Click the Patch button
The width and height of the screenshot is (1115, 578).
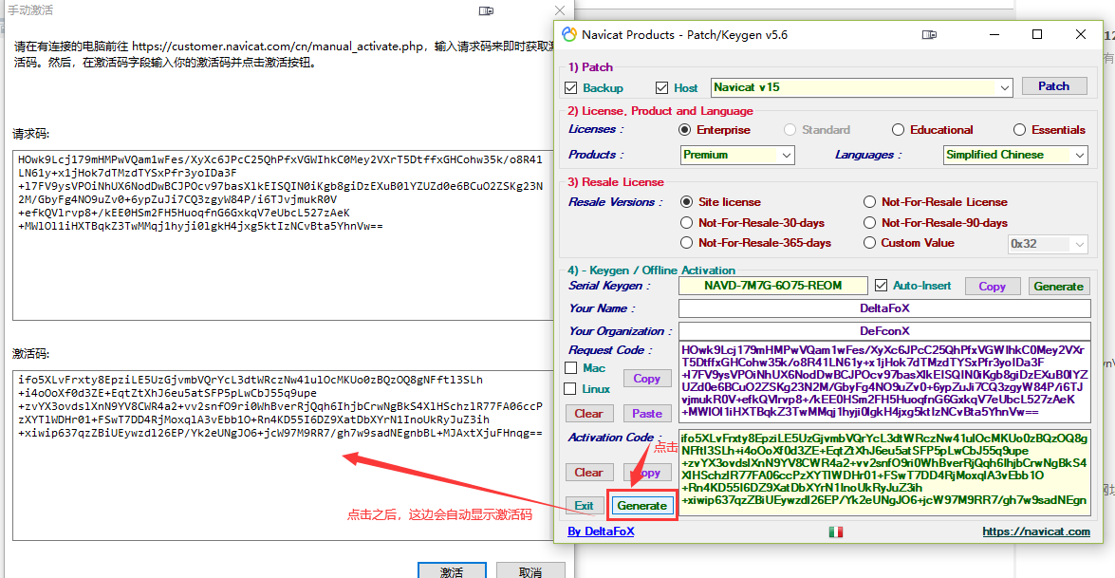1054,86
